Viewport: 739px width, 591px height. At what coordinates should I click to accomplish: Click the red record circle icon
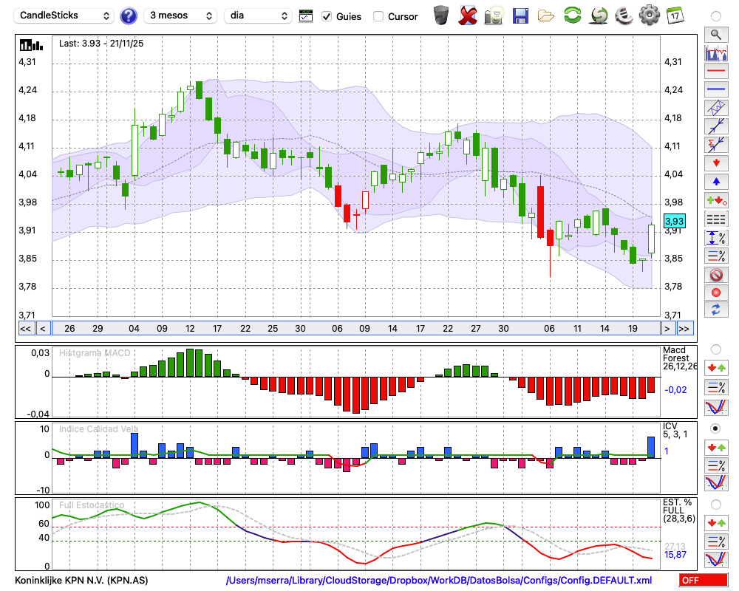coord(716,293)
